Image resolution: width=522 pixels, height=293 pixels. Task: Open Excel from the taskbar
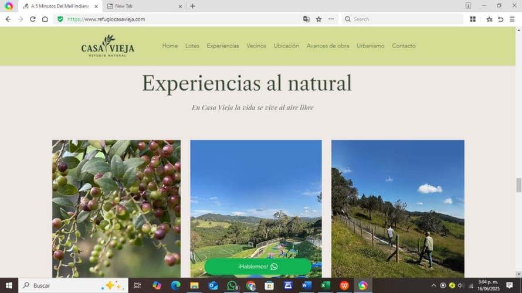coord(326,285)
